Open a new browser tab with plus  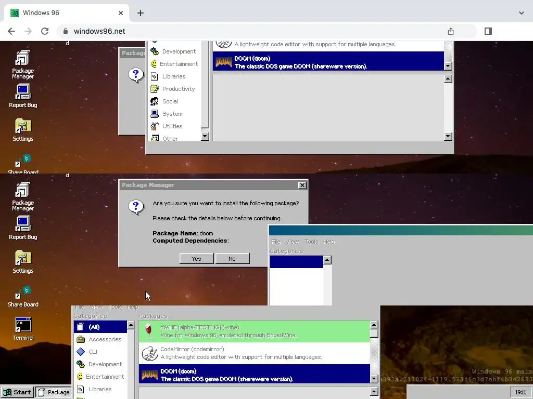click(141, 13)
